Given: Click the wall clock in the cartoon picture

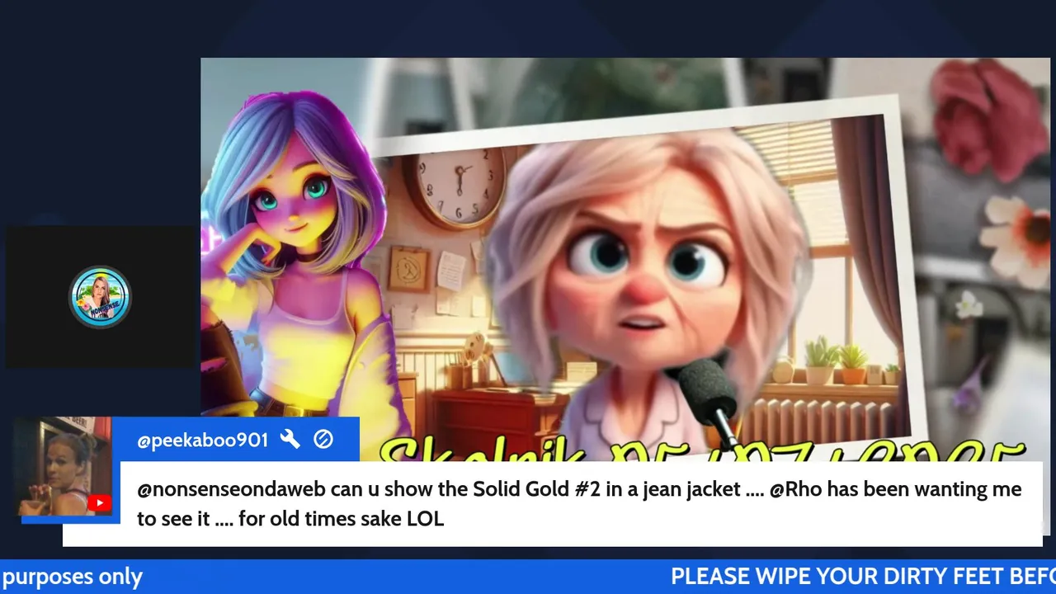Looking at the screenshot, I should tap(460, 182).
